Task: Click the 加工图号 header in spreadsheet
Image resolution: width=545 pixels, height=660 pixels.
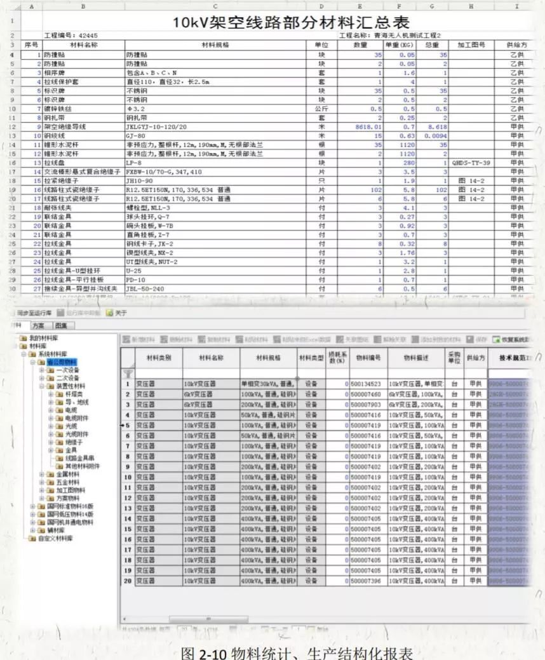Action: point(471,45)
